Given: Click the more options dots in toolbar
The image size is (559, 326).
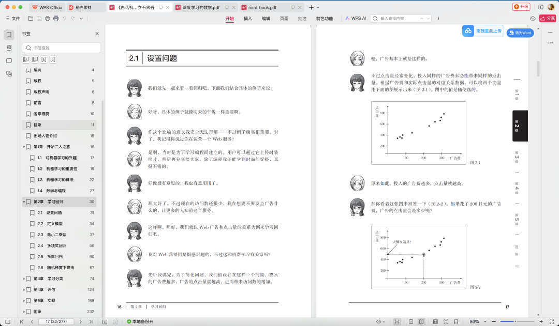Looking at the screenshot, I should tap(438, 18).
